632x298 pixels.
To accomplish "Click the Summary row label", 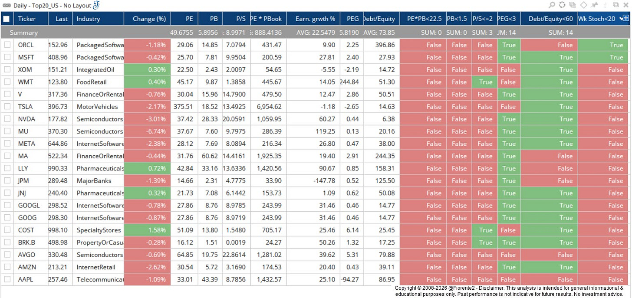I will click(x=24, y=33).
